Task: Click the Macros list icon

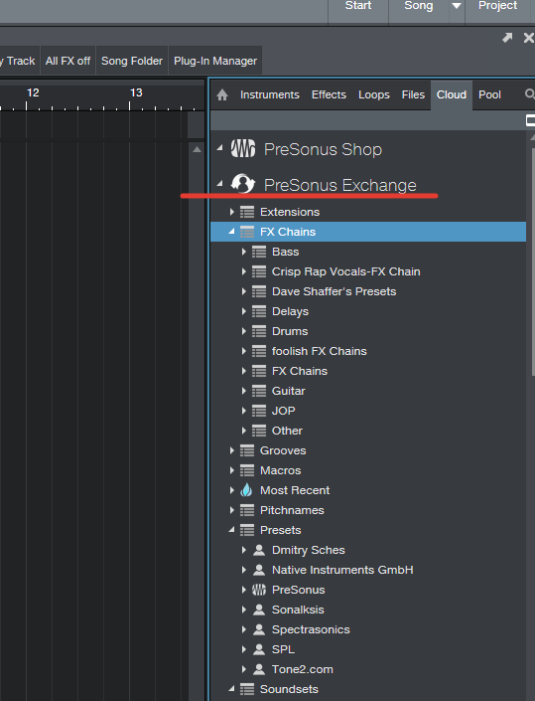Action: tap(247, 470)
